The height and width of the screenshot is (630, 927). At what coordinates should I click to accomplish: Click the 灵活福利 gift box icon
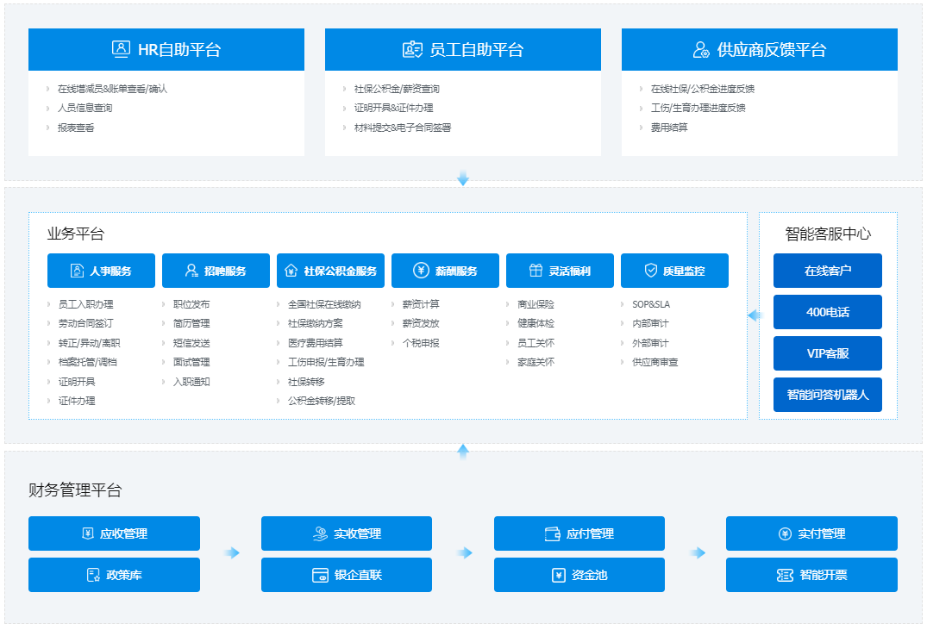click(x=536, y=271)
